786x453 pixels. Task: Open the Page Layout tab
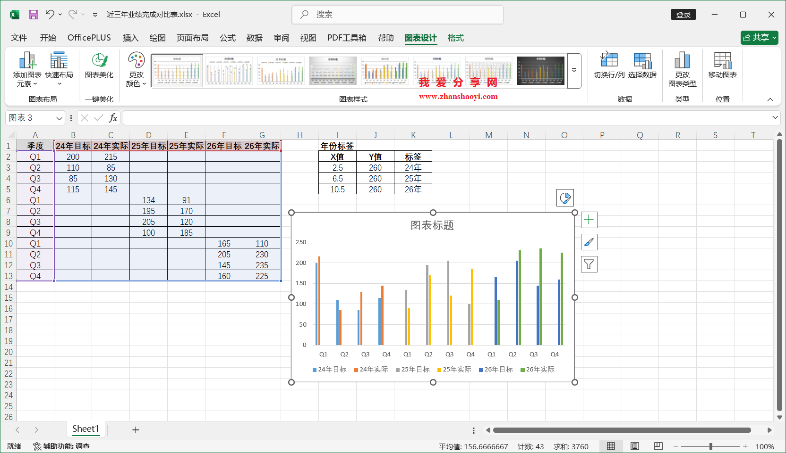pyautogui.click(x=193, y=38)
